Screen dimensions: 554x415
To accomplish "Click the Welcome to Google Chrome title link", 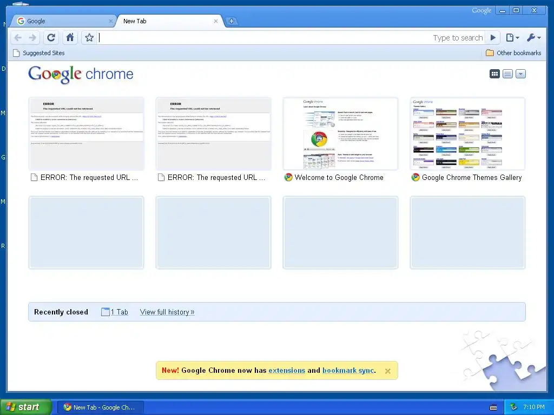I will (x=339, y=177).
